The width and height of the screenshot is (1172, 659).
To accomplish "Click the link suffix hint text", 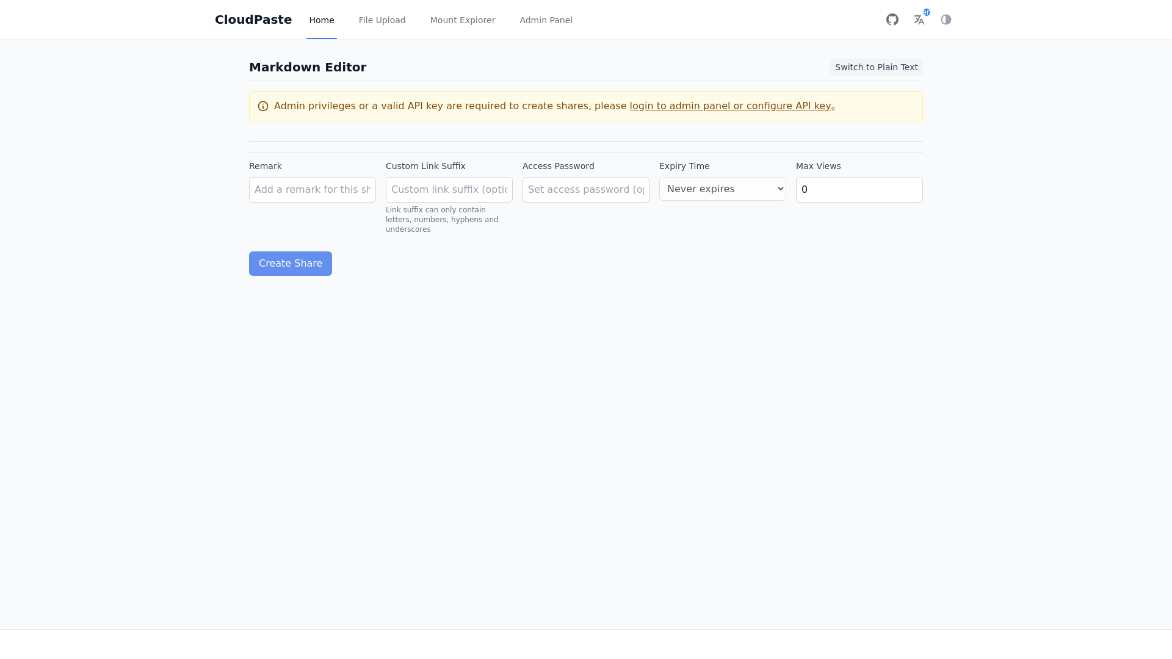I will click(x=443, y=220).
